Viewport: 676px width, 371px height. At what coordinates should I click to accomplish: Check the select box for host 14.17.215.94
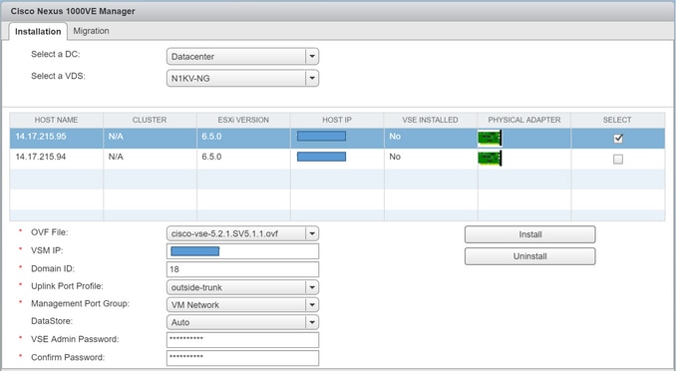618,160
